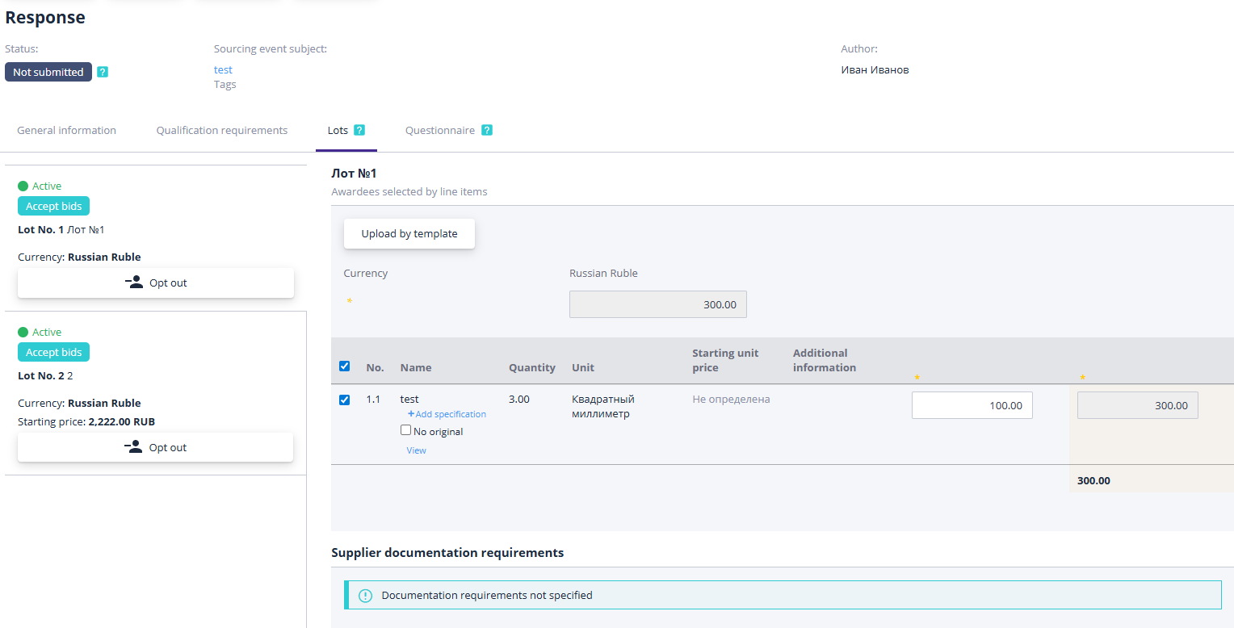Viewport: 1234px width, 628px height.
Task: Open the sourcing event link labeled test
Action: point(223,69)
